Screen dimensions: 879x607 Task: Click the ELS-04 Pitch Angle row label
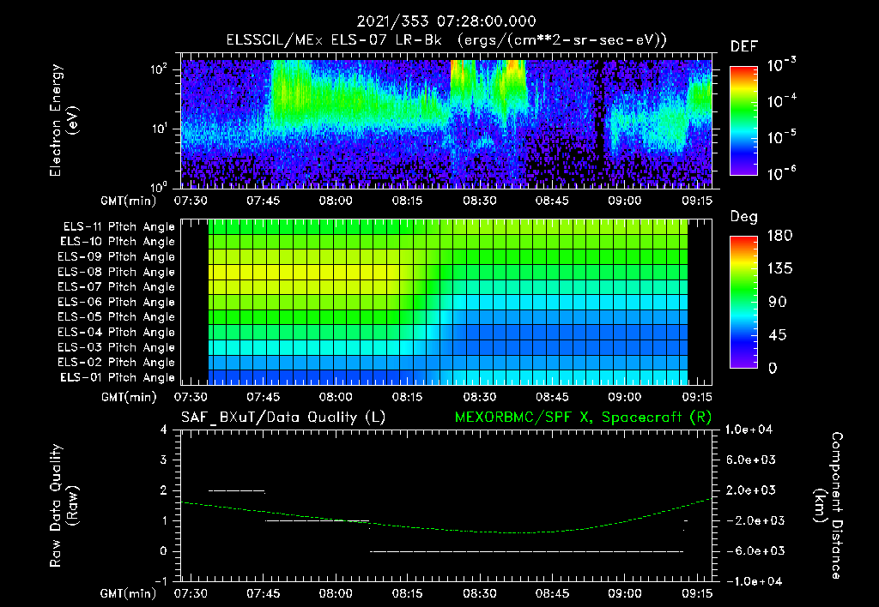coord(116,332)
